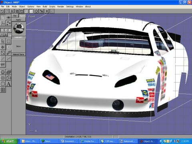Open the About menu
This screenshot has width=192, height=144.
tap(88, 6)
